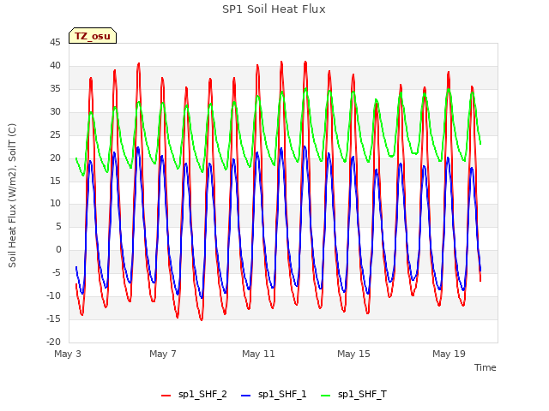Click the blue sp1_SHF_1 legend swatch
549x411 pixels.
click(x=246, y=396)
